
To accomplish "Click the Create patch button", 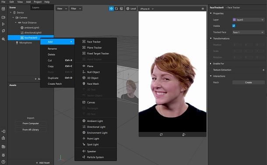I will (x=248, y=82).
